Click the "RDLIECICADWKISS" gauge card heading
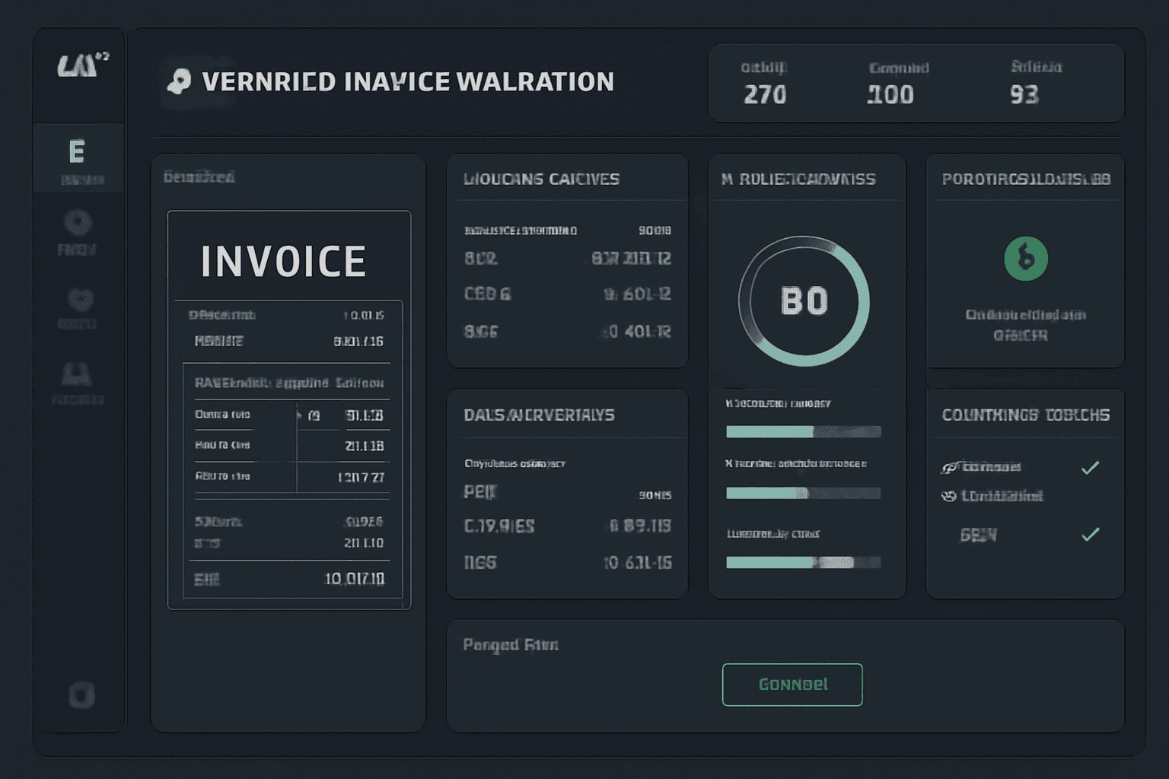 (798, 179)
